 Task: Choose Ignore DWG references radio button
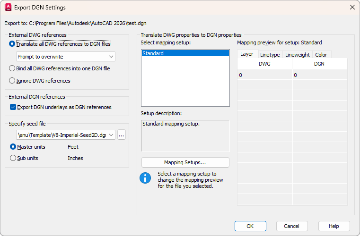12,81
